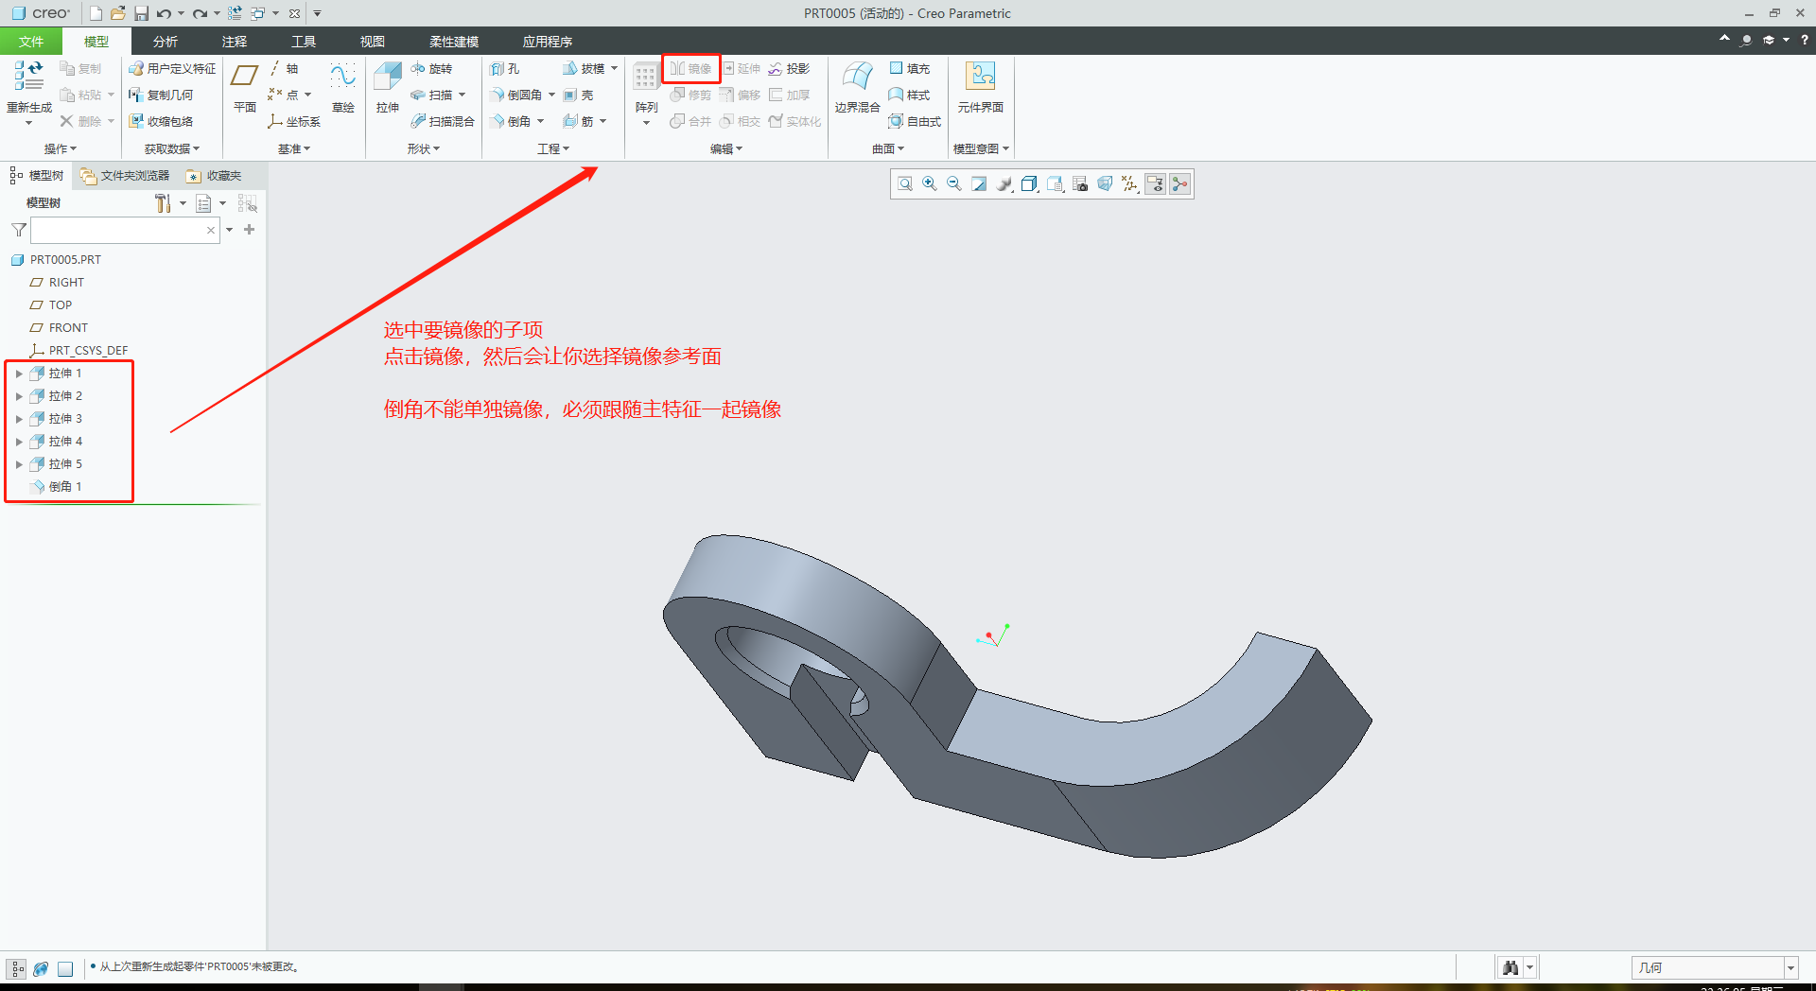The width and height of the screenshot is (1816, 991).
Task: Select the Fill (填充) surface tool
Action: click(x=909, y=68)
